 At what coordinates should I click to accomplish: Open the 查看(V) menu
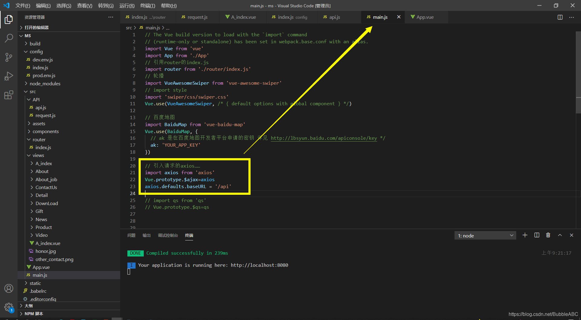pos(85,5)
